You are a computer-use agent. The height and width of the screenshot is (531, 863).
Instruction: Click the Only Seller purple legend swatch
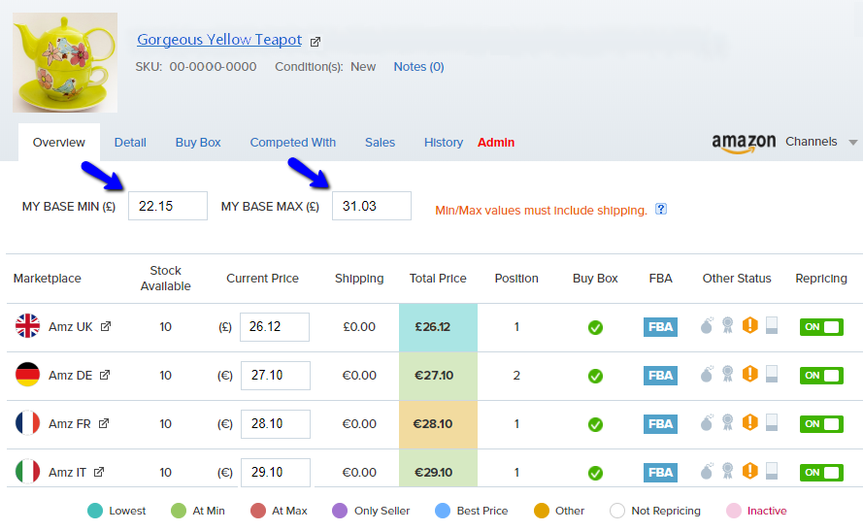tap(340, 511)
